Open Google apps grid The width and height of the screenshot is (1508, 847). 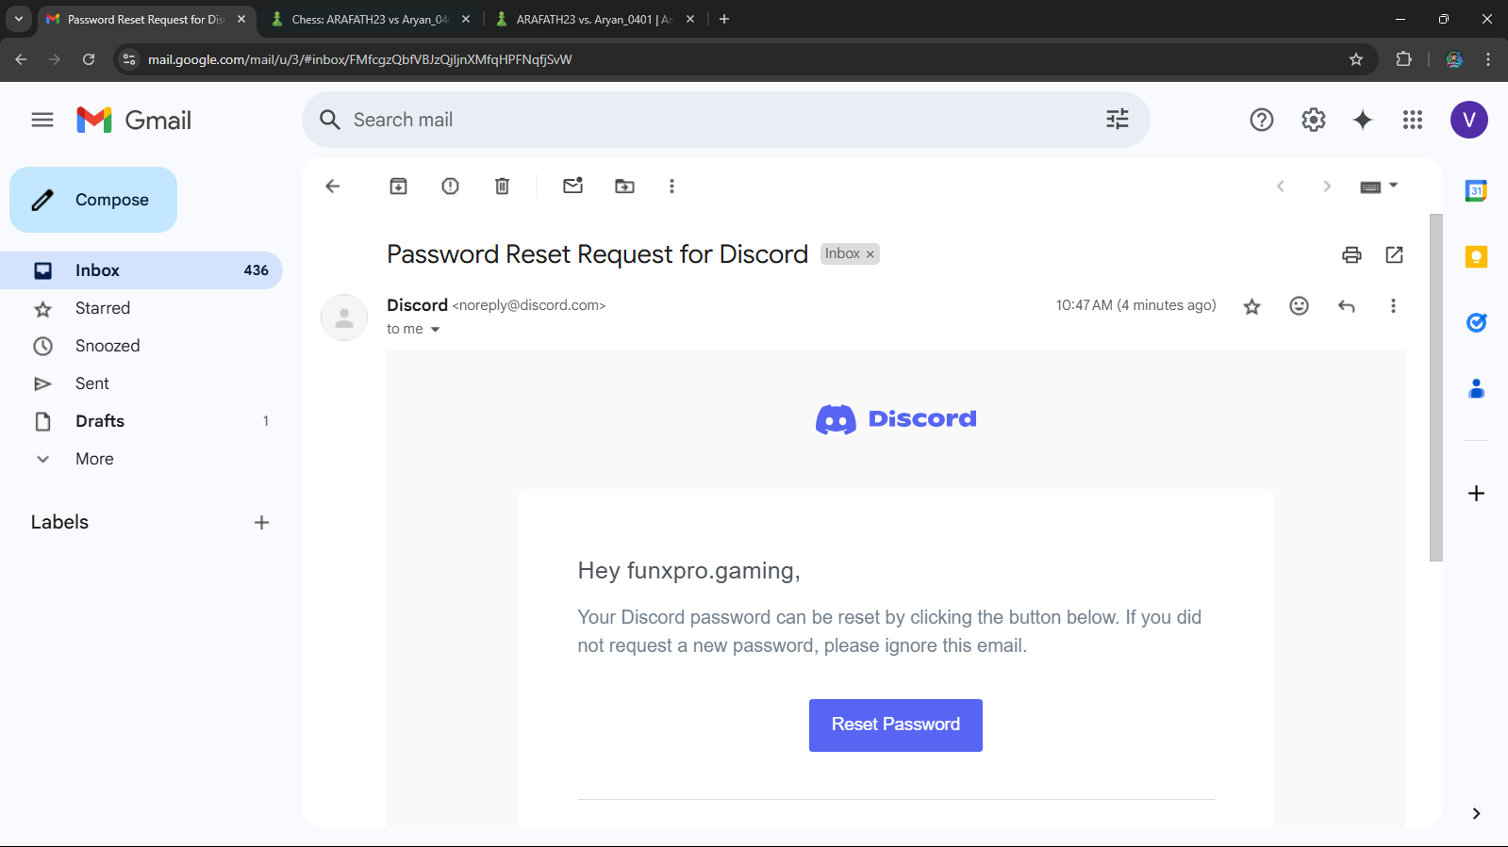pyautogui.click(x=1413, y=120)
